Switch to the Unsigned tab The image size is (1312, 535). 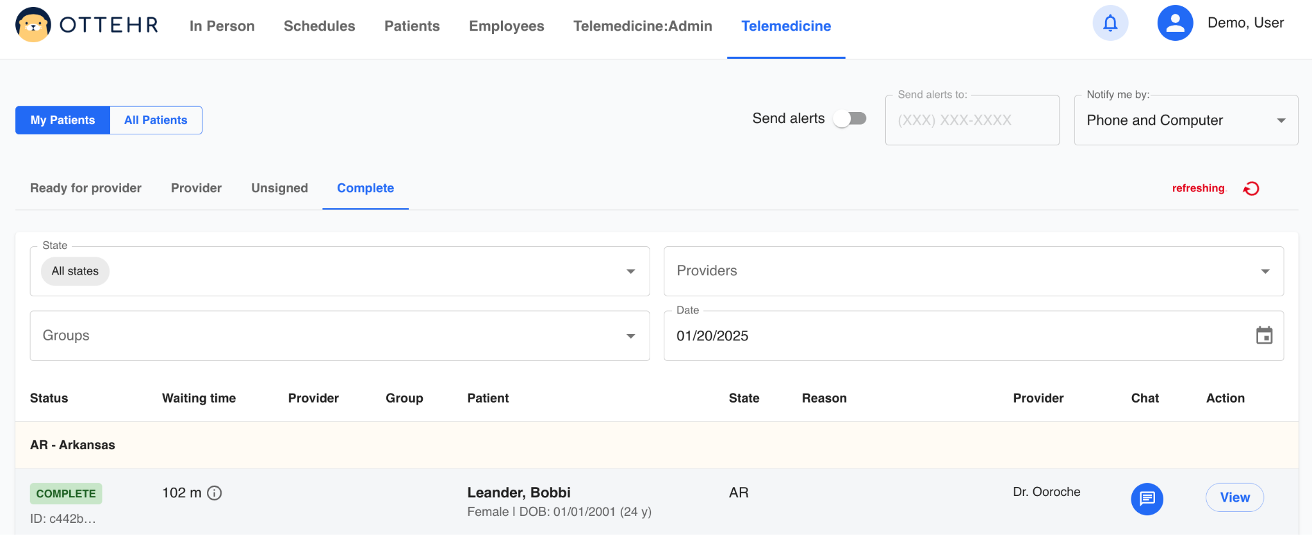pos(279,188)
